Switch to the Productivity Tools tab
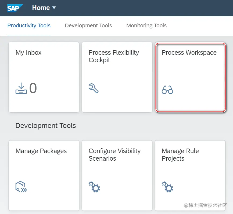Screen dimensions: 233x214 29,26
